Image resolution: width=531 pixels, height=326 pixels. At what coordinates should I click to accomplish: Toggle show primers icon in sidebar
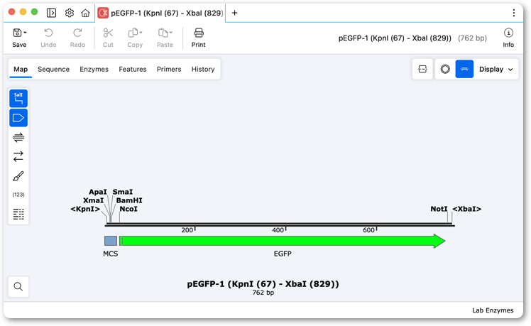(18, 137)
